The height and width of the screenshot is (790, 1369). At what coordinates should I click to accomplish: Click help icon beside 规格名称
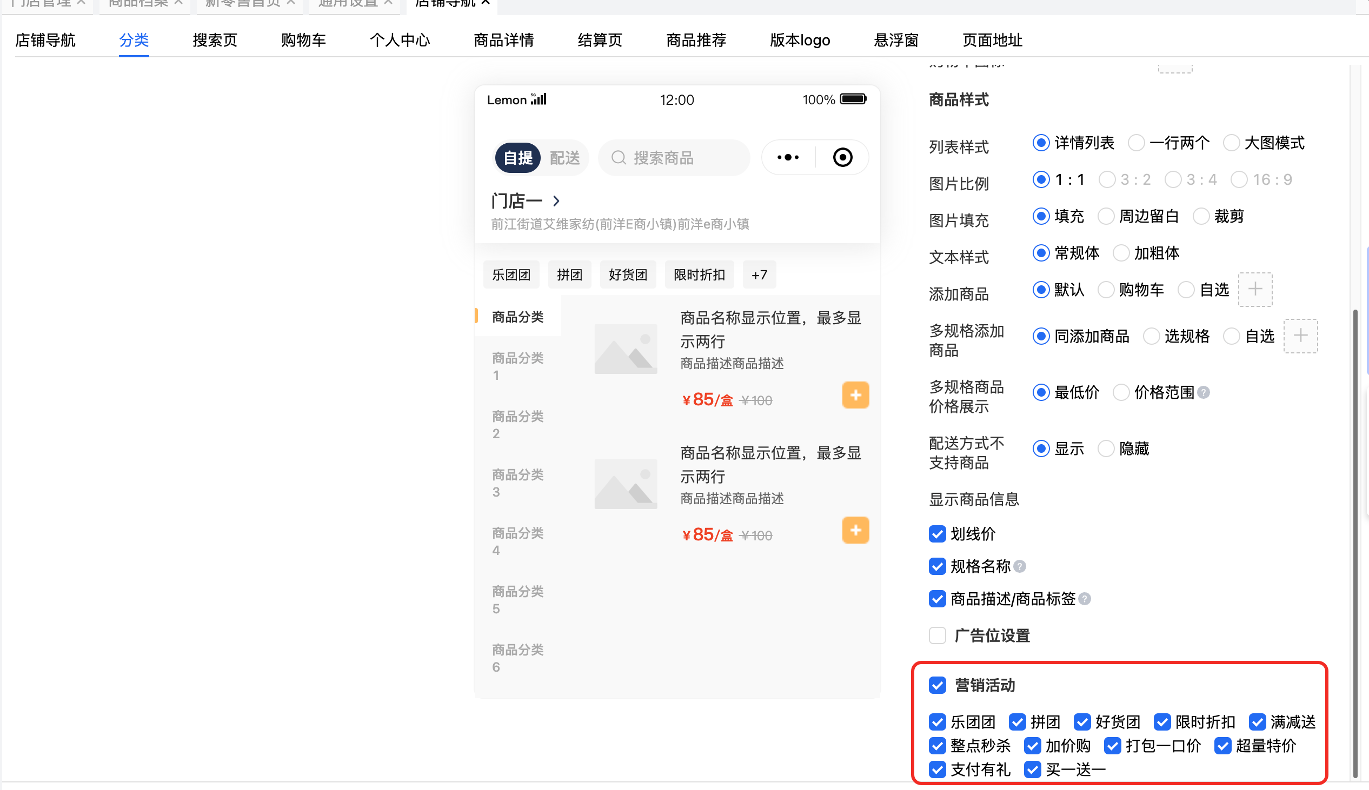coord(1020,566)
